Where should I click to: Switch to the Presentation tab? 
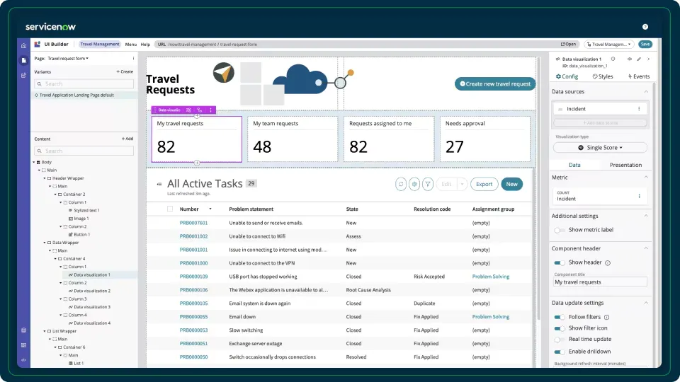[x=625, y=165]
